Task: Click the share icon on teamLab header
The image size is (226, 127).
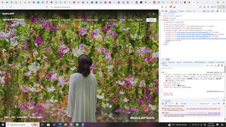Action: coord(149,14)
